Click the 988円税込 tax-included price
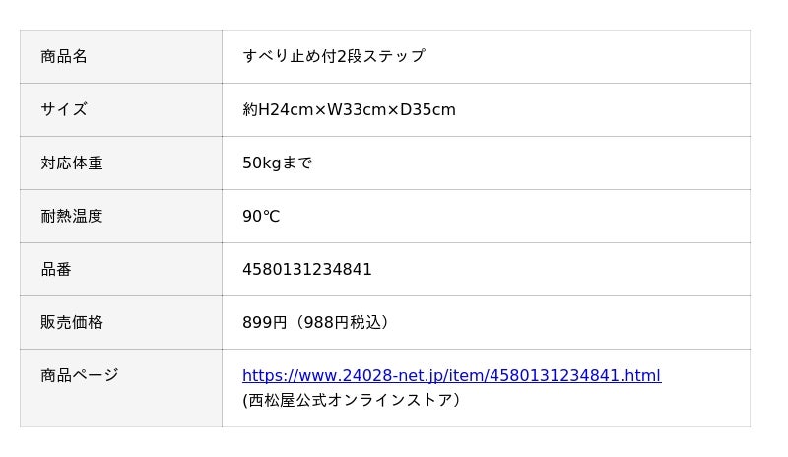 (343, 322)
